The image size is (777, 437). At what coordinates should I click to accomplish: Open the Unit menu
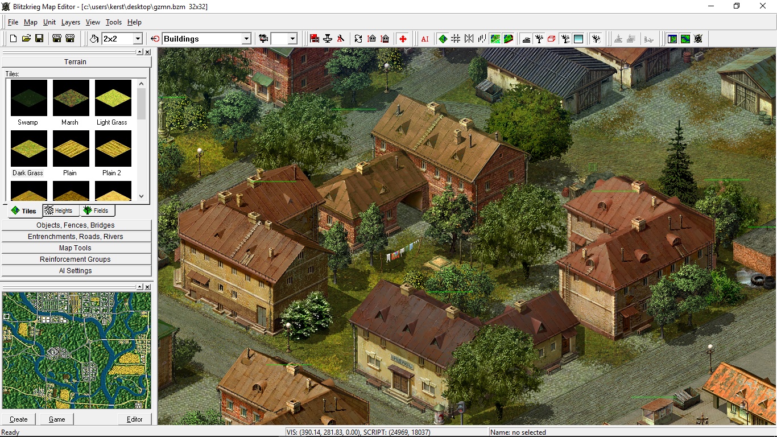pos(49,22)
